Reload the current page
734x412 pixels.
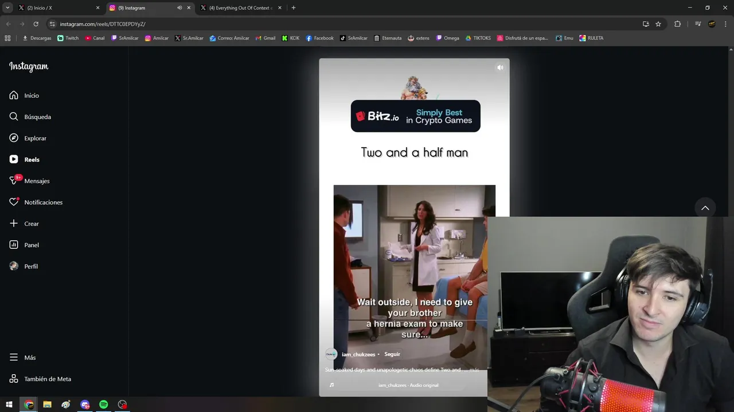[x=36, y=24]
